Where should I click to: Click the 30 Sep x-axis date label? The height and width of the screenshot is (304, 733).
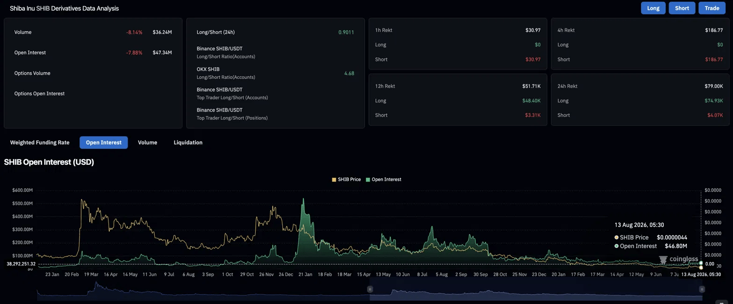pos(480,275)
